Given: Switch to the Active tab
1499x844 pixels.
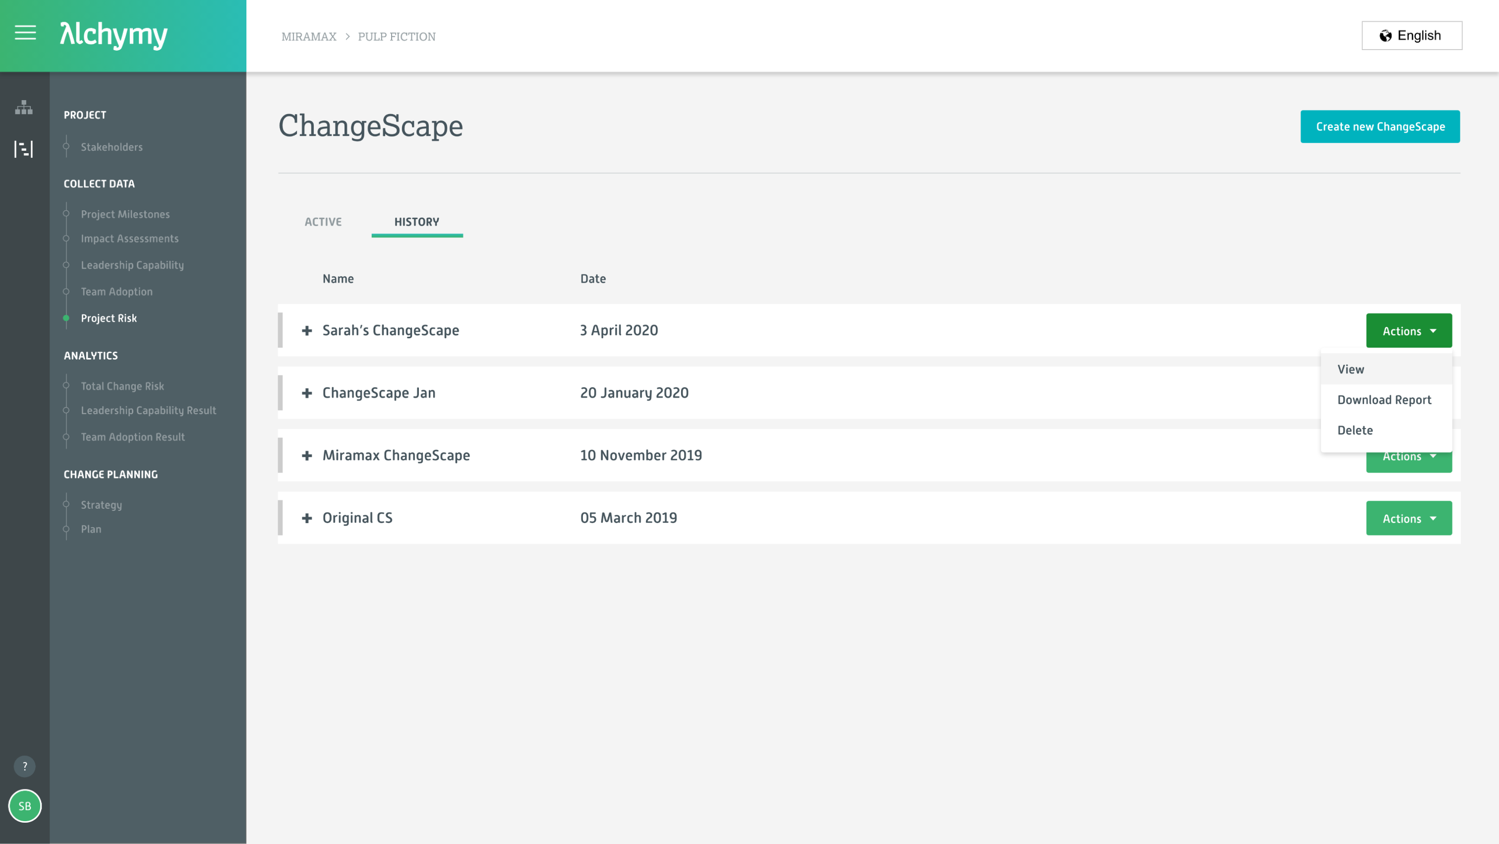Looking at the screenshot, I should click(x=323, y=222).
